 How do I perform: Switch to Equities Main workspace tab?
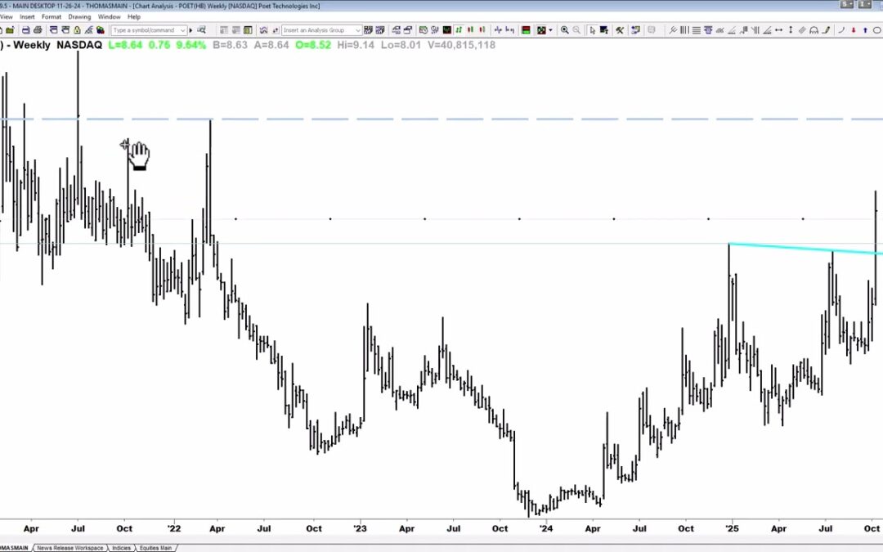point(154,547)
